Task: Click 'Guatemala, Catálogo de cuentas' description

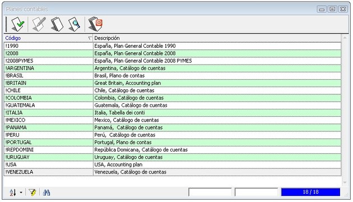Action: (x=131, y=105)
